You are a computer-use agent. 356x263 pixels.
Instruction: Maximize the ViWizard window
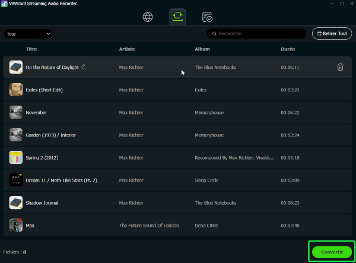tap(342, 4)
